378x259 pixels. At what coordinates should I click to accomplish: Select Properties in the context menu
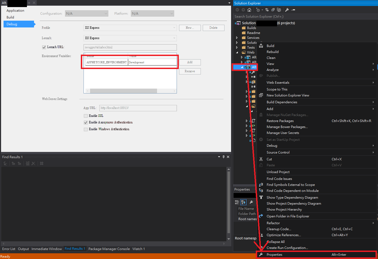pyautogui.click(x=316, y=255)
